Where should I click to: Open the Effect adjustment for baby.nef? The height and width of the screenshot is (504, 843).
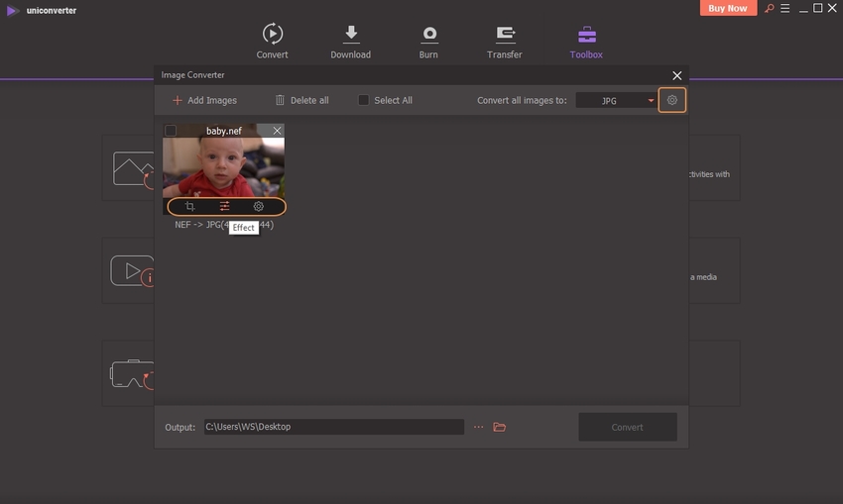pos(225,207)
